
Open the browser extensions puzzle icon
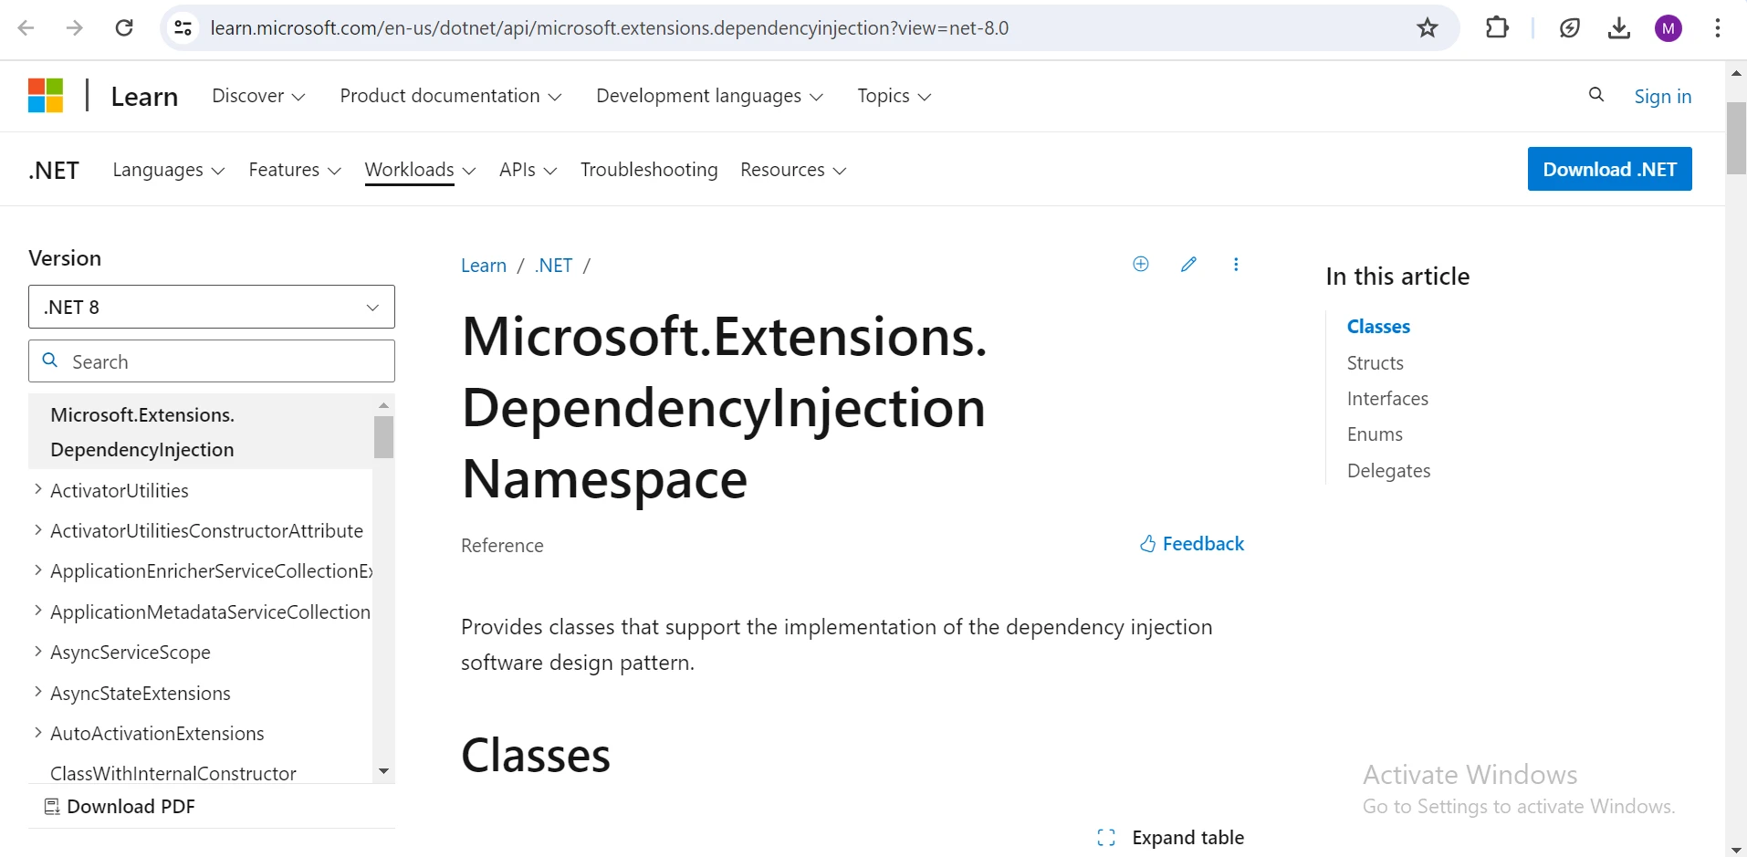(1497, 28)
